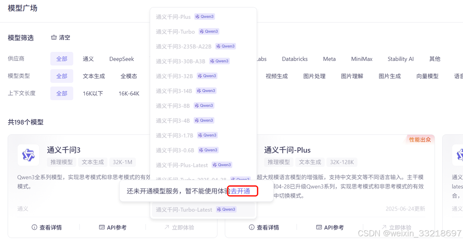Filter suppliers by Stability AI
Image resolution: width=463 pixels, height=241 pixels.
click(400, 59)
